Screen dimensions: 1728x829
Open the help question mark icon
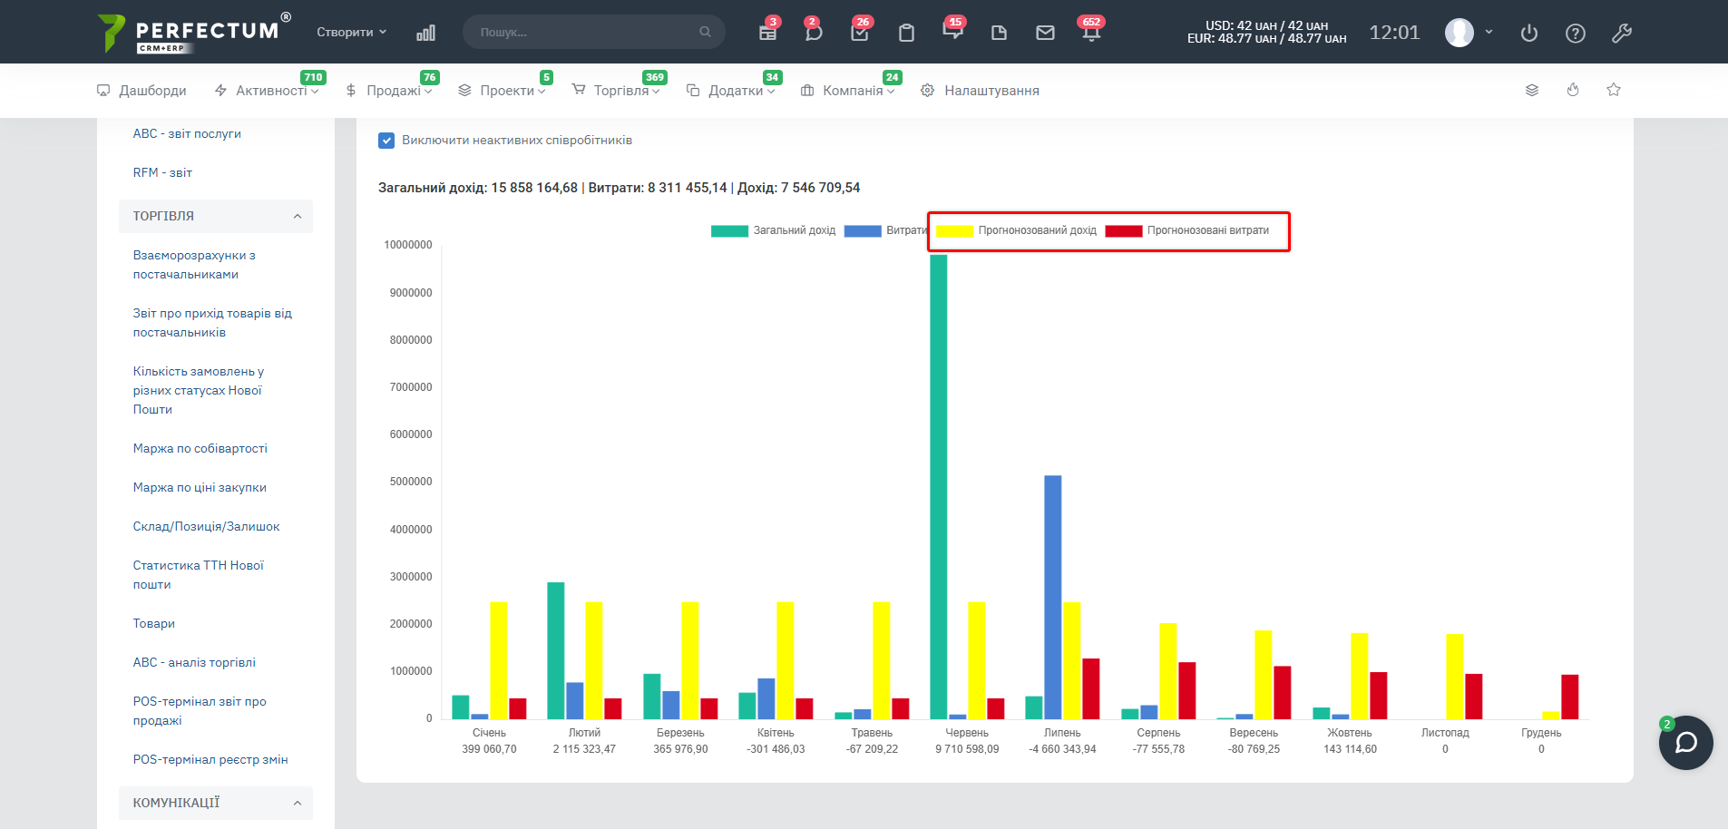point(1575,34)
